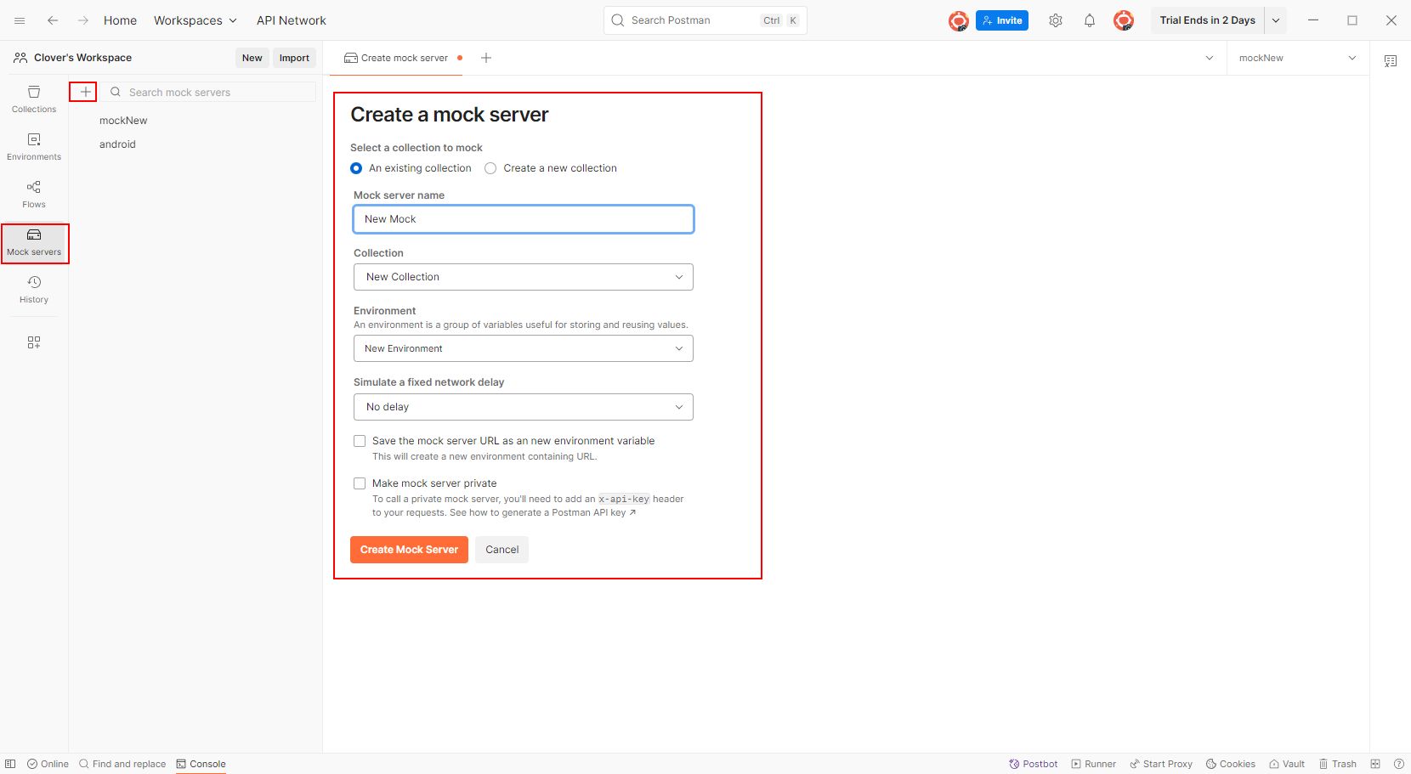Open the notifications bell
Viewport: 1411px width, 774px height.
[x=1090, y=20]
